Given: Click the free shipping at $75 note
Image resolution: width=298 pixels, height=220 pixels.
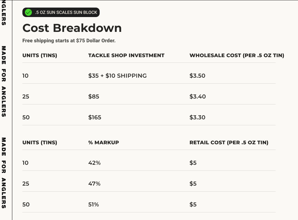Looking at the screenshot, I should tap(69, 41).
